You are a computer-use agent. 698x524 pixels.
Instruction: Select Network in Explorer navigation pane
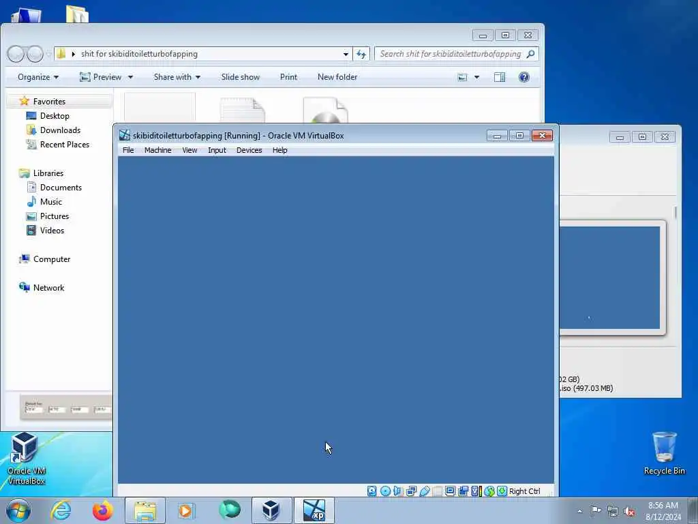pos(48,288)
